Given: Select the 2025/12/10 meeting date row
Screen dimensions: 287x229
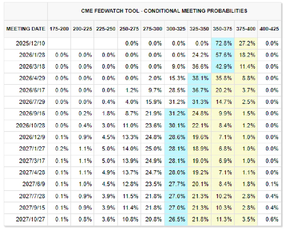Looking at the screenshot, I should click(x=30, y=43).
